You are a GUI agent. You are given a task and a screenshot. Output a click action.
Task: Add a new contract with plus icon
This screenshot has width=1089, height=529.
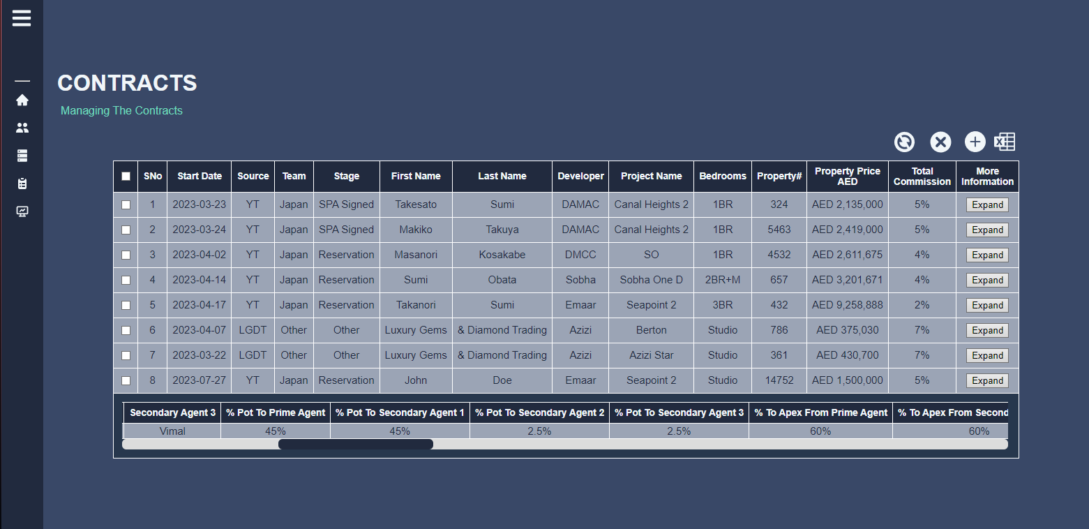tap(975, 142)
